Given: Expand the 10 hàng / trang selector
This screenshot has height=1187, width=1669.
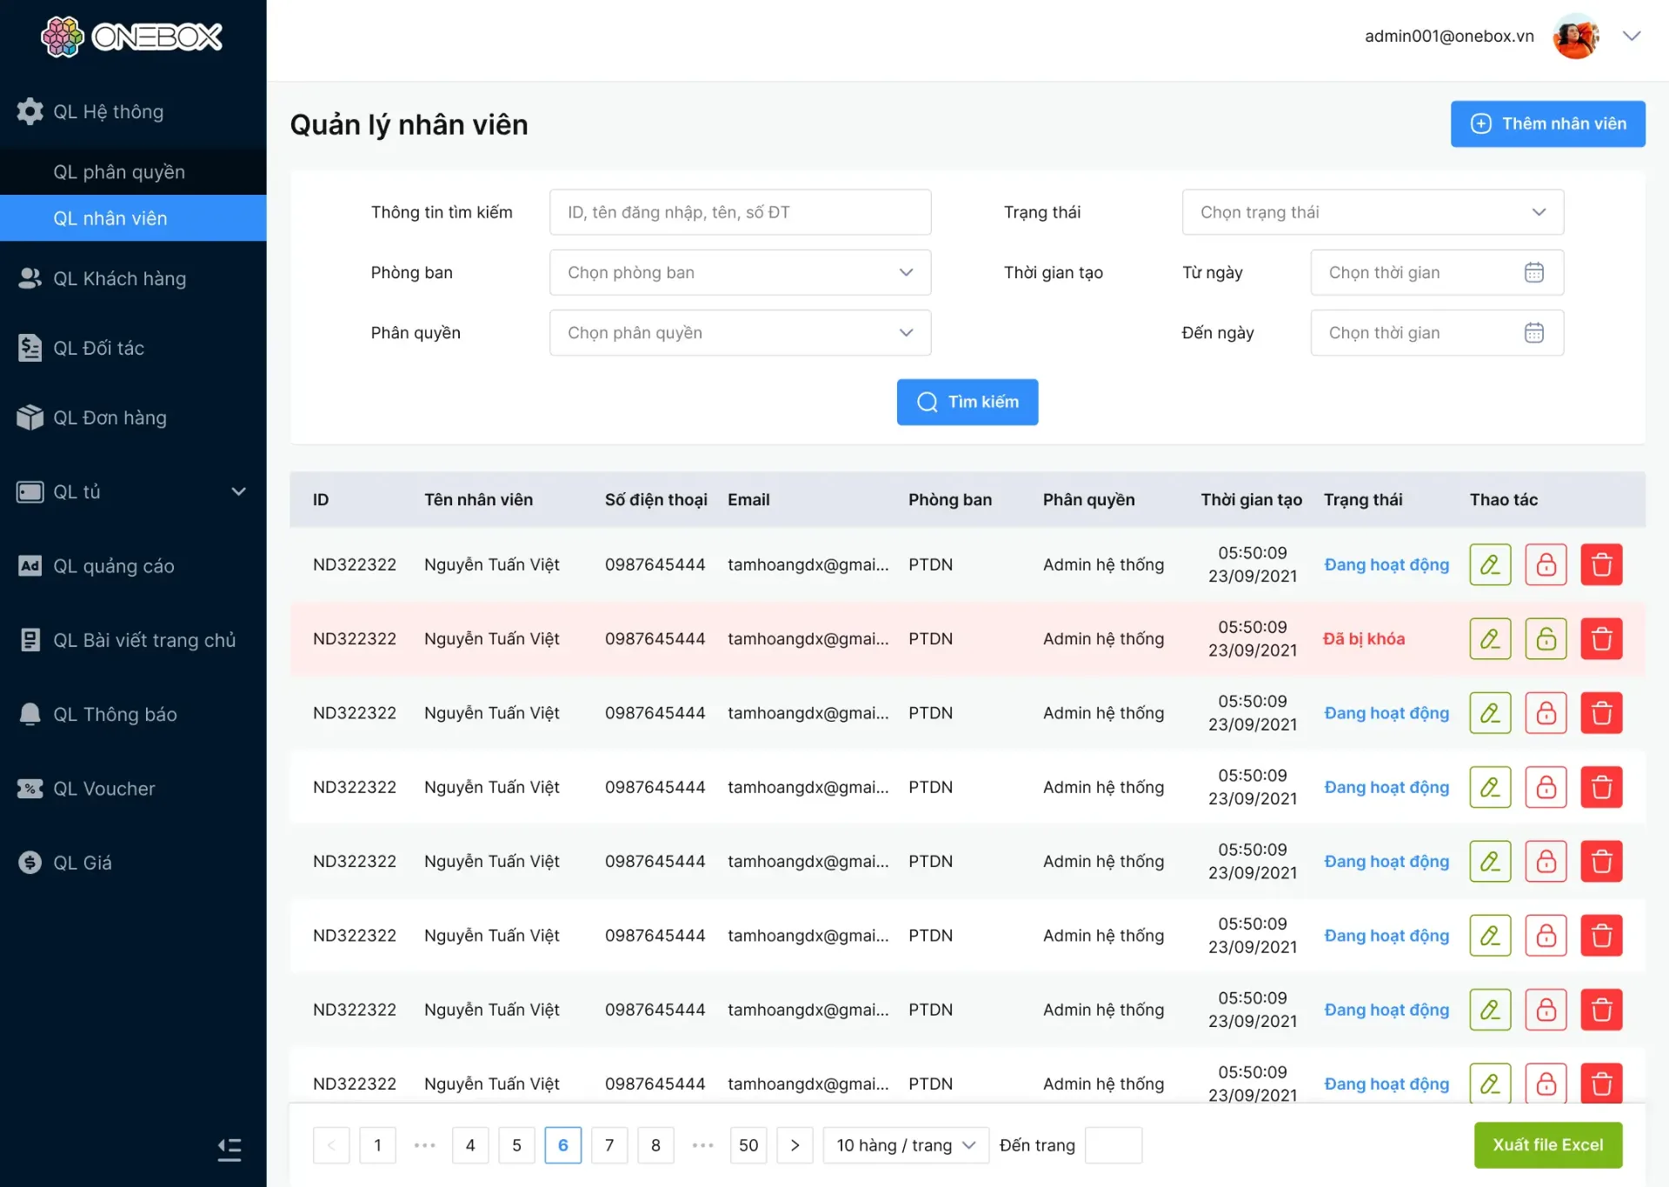Looking at the screenshot, I should (906, 1145).
